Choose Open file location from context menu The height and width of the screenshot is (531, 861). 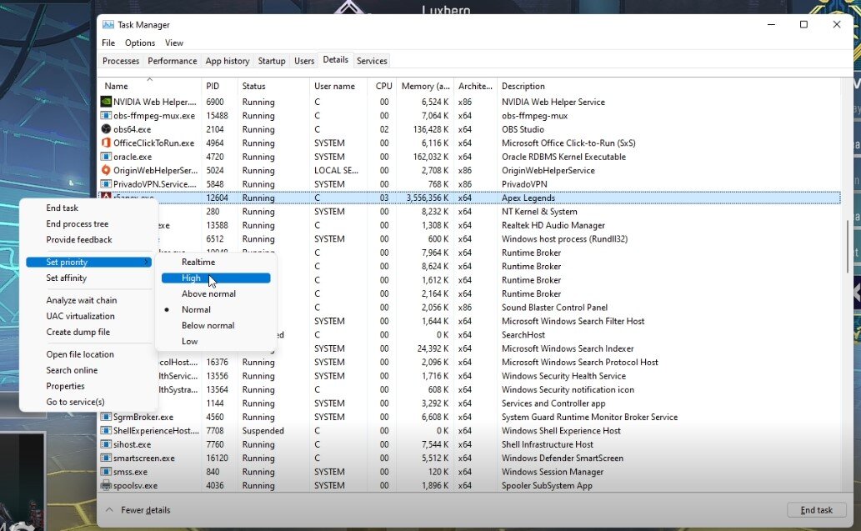(x=80, y=355)
